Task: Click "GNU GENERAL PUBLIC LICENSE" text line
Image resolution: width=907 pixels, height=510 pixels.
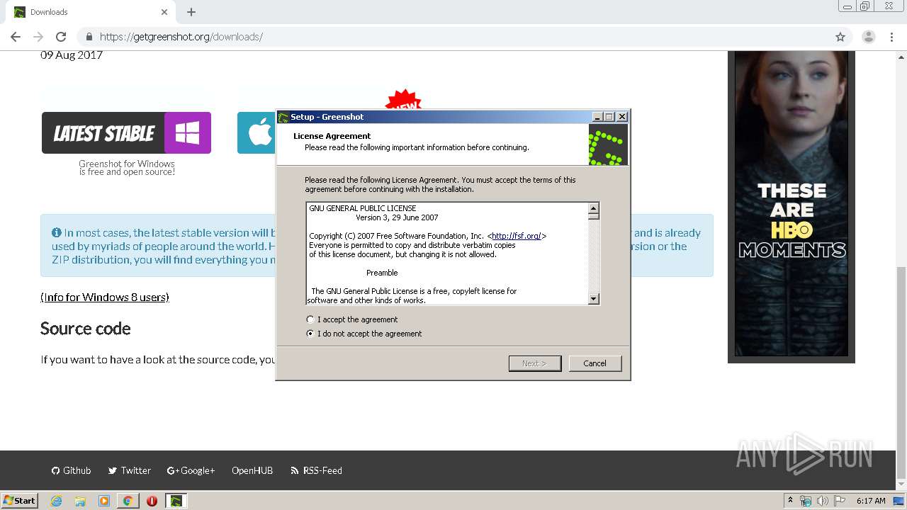Action: tap(363, 208)
